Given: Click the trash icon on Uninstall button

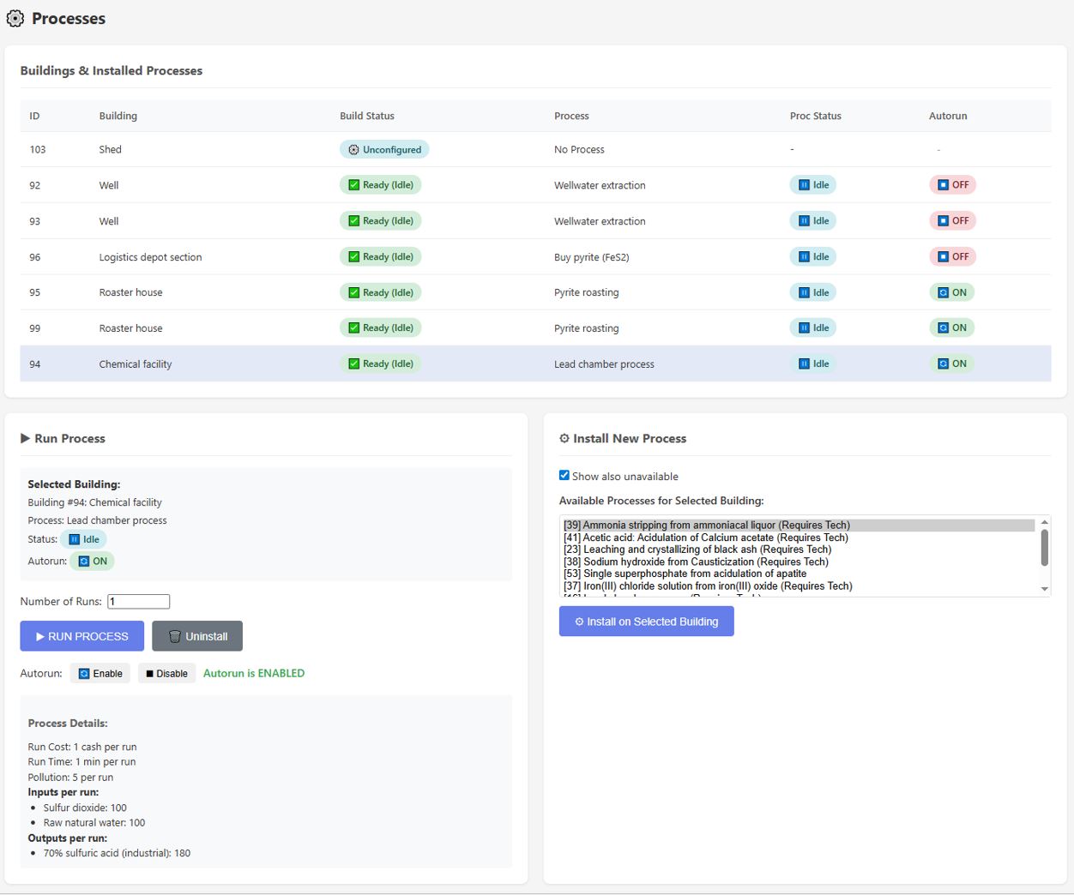Looking at the screenshot, I should [x=175, y=636].
